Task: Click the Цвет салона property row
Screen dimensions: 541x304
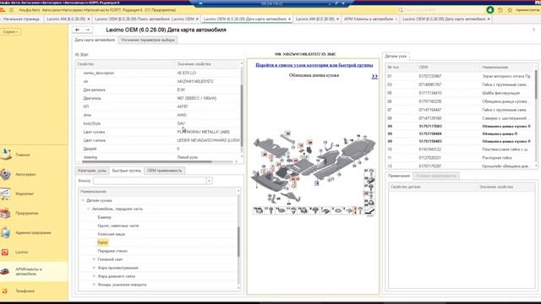Action: click(158, 140)
